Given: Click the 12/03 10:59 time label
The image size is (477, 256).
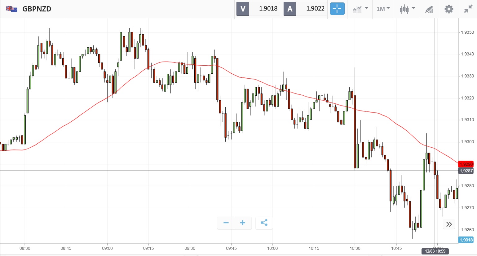Looking at the screenshot, I should [435, 251].
